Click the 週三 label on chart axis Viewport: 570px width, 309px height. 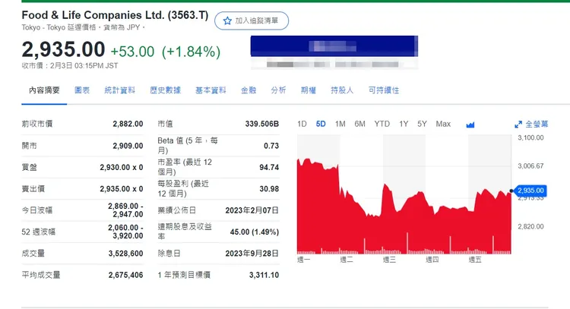[x=389, y=260]
